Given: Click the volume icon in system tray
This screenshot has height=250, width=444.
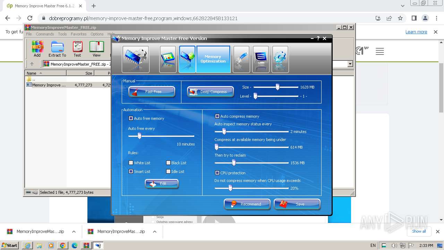Looking at the screenshot, I should pos(394,245).
